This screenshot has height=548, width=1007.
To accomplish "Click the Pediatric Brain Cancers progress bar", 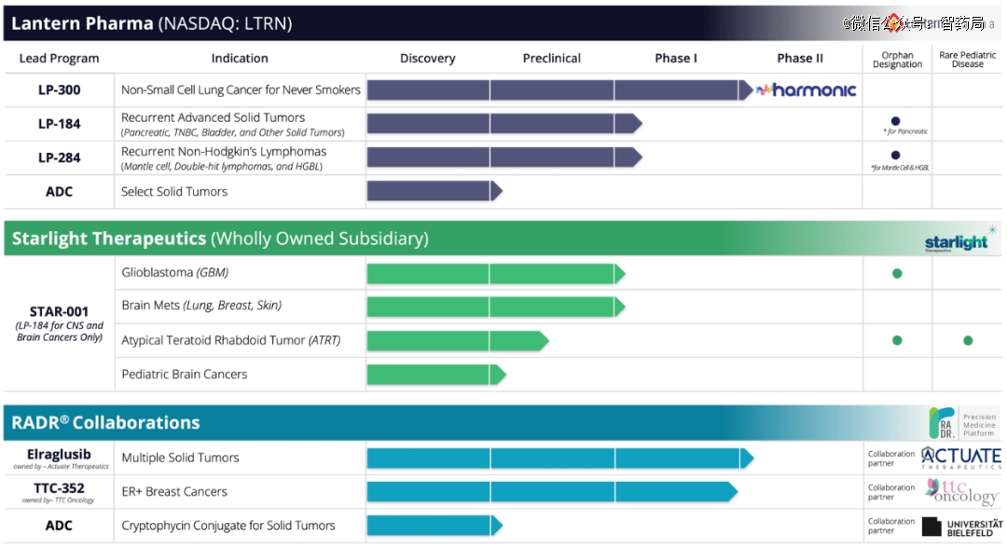I will point(436,375).
